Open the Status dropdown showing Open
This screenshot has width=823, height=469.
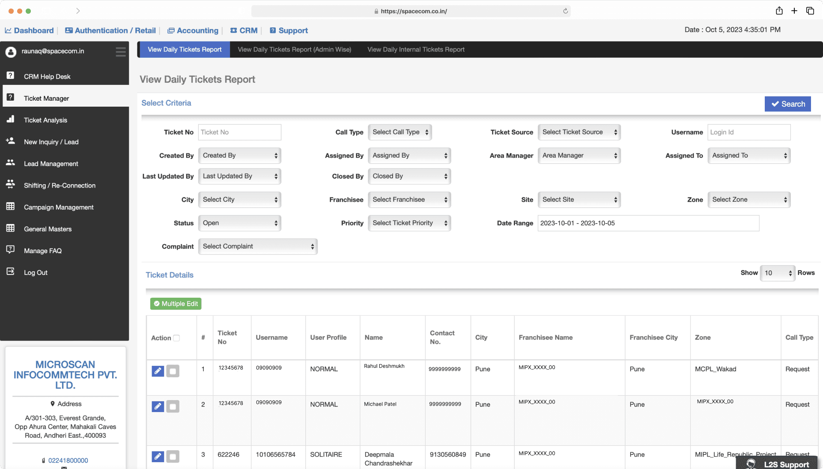coord(239,223)
